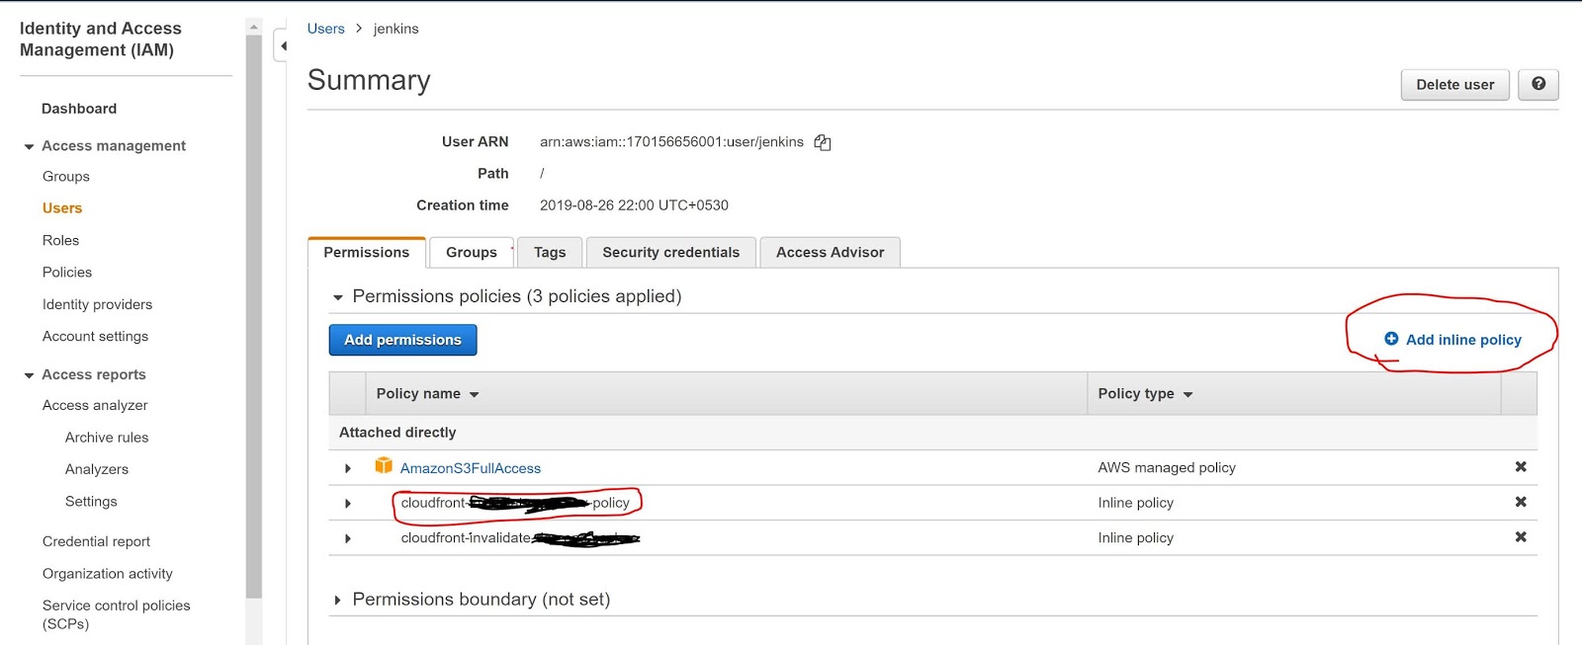Click the AWS managed policy type cell
The image size is (1582, 645).
click(1167, 467)
